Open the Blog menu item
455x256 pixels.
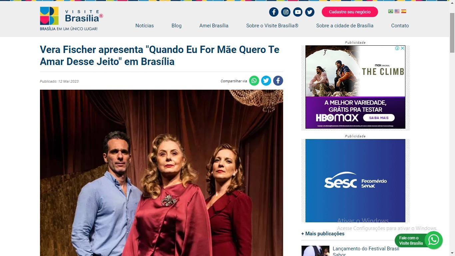177,26
